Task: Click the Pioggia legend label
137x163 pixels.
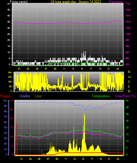Action: [5, 96]
